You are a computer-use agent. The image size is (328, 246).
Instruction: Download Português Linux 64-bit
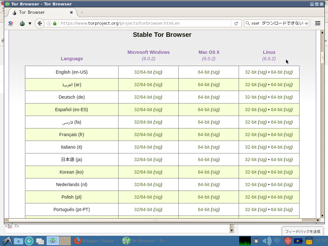tap(276, 209)
